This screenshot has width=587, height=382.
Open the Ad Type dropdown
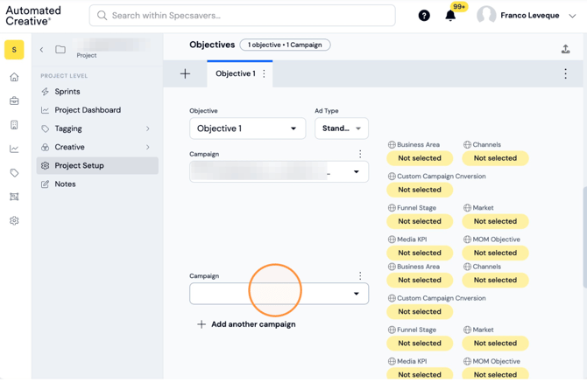(x=342, y=128)
